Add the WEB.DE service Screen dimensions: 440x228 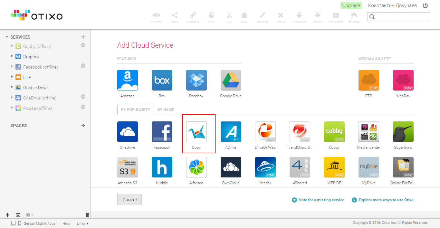(334, 167)
